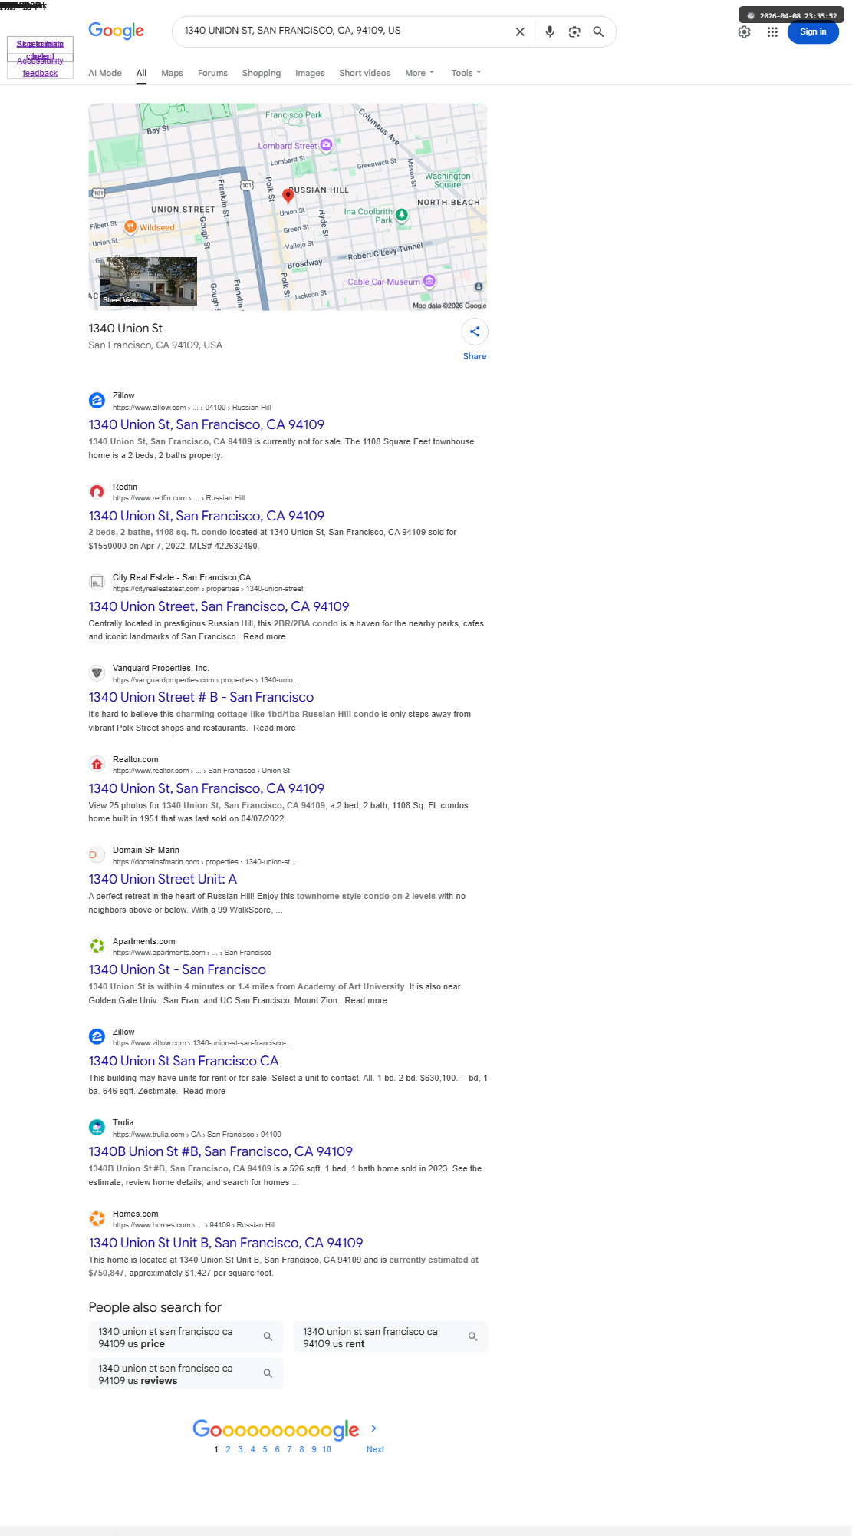The height and width of the screenshot is (1536, 862).
Task: Go to results page 2
Action: [x=228, y=1449]
